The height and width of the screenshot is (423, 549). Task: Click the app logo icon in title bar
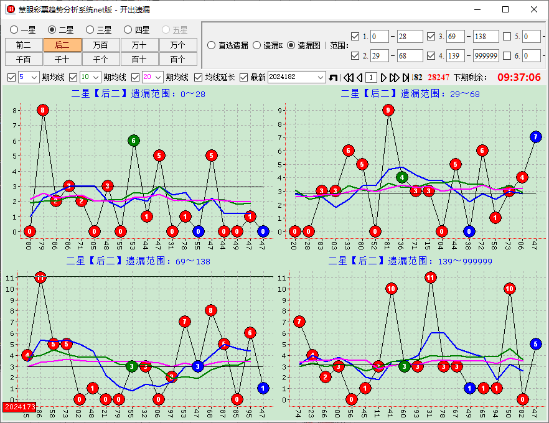pos(10,9)
